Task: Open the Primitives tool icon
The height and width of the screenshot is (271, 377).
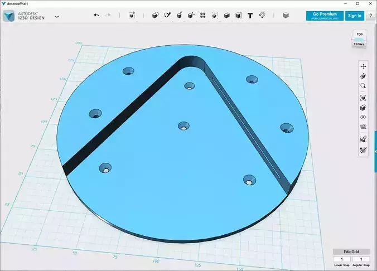Action: [x=156, y=16]
